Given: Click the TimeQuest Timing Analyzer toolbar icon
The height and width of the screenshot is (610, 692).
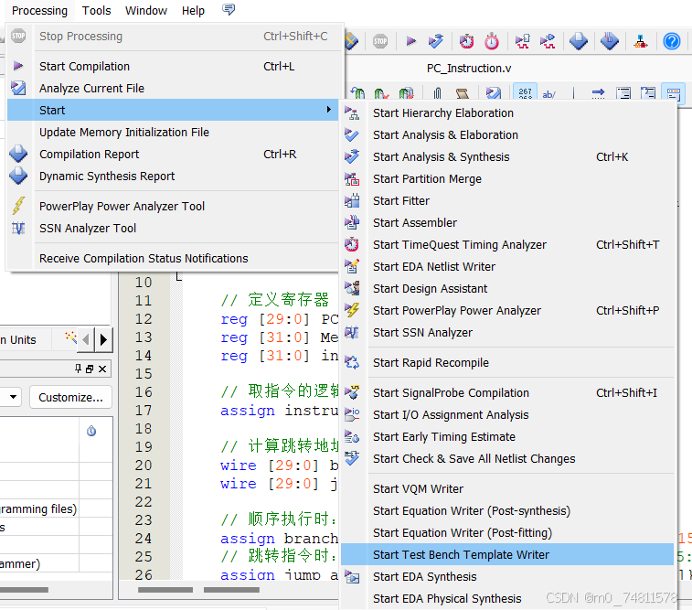Looking at the screenshot, I should coord(466,41).
